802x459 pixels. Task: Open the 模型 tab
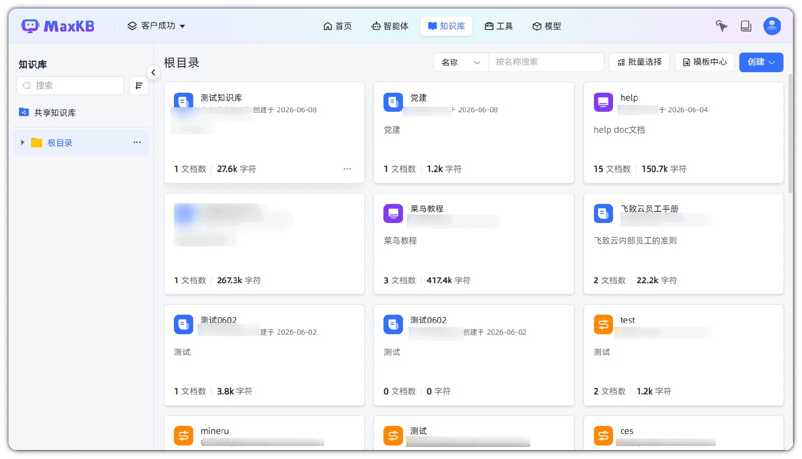tap(547, 26)
